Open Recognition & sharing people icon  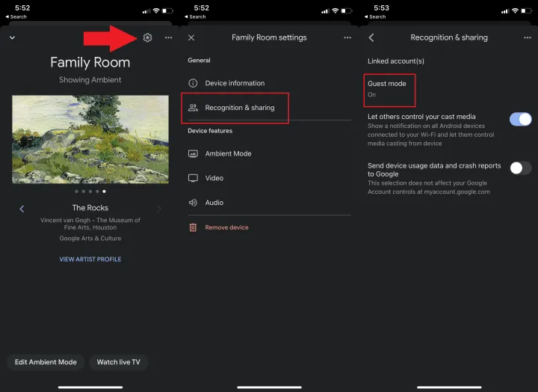(x=193, y=108)
